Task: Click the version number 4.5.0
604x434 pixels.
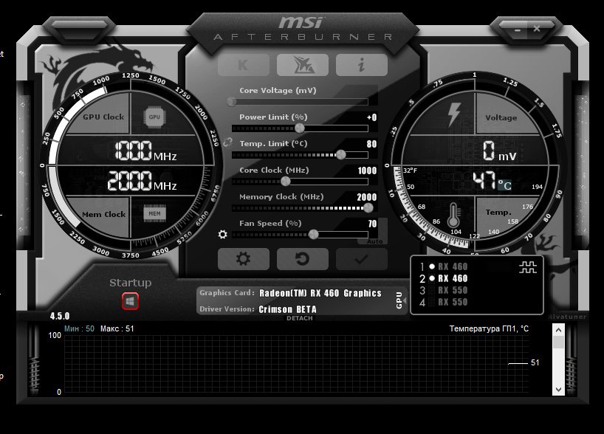Action: [60, 316]
